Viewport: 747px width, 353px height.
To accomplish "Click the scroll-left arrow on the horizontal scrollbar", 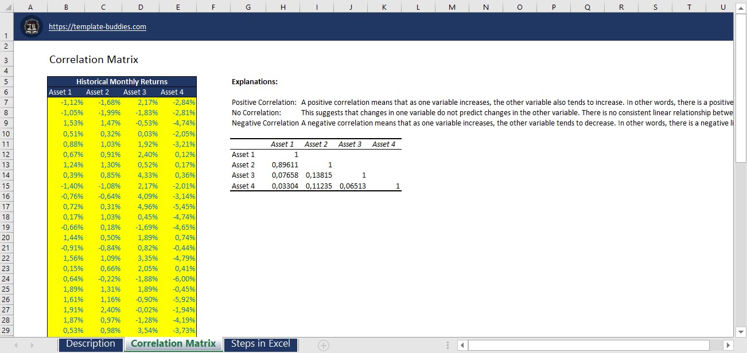I will click(x=462, y=344).
